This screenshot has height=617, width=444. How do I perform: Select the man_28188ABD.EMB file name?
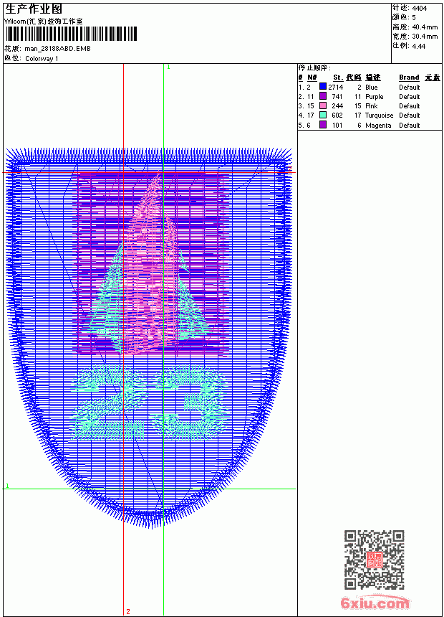pyautogui.click(x=57, y=48)
